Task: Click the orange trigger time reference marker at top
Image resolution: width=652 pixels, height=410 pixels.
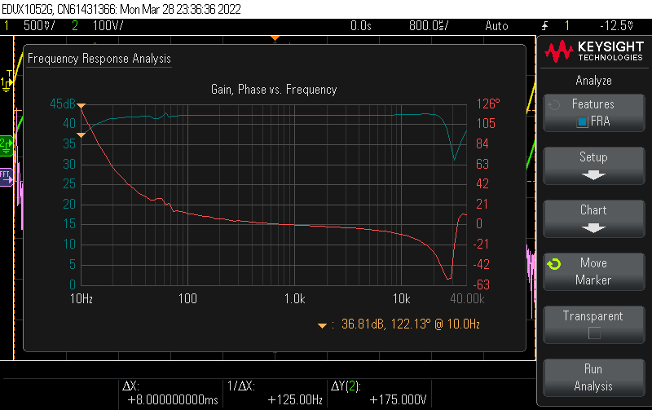Action: 275,37
